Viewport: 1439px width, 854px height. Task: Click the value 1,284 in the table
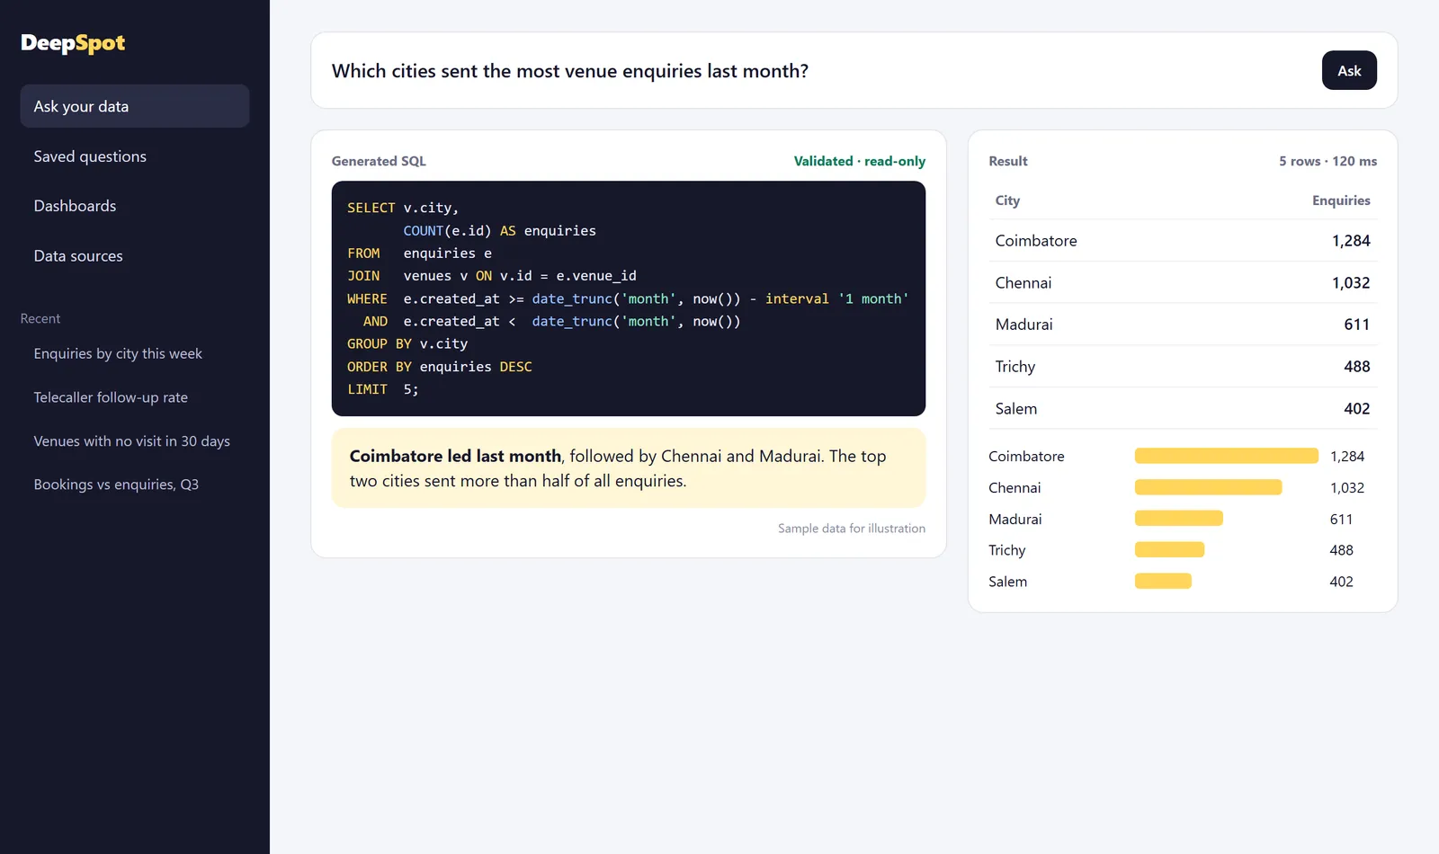[1351, 241]
